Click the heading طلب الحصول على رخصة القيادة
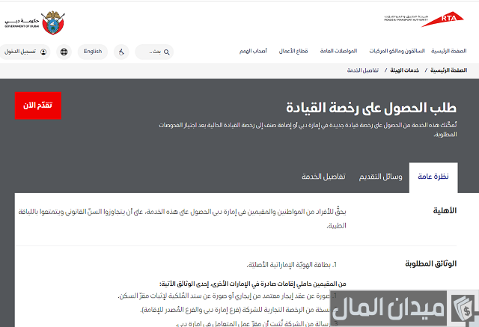The image size is (479, 327). coord(371,108)
